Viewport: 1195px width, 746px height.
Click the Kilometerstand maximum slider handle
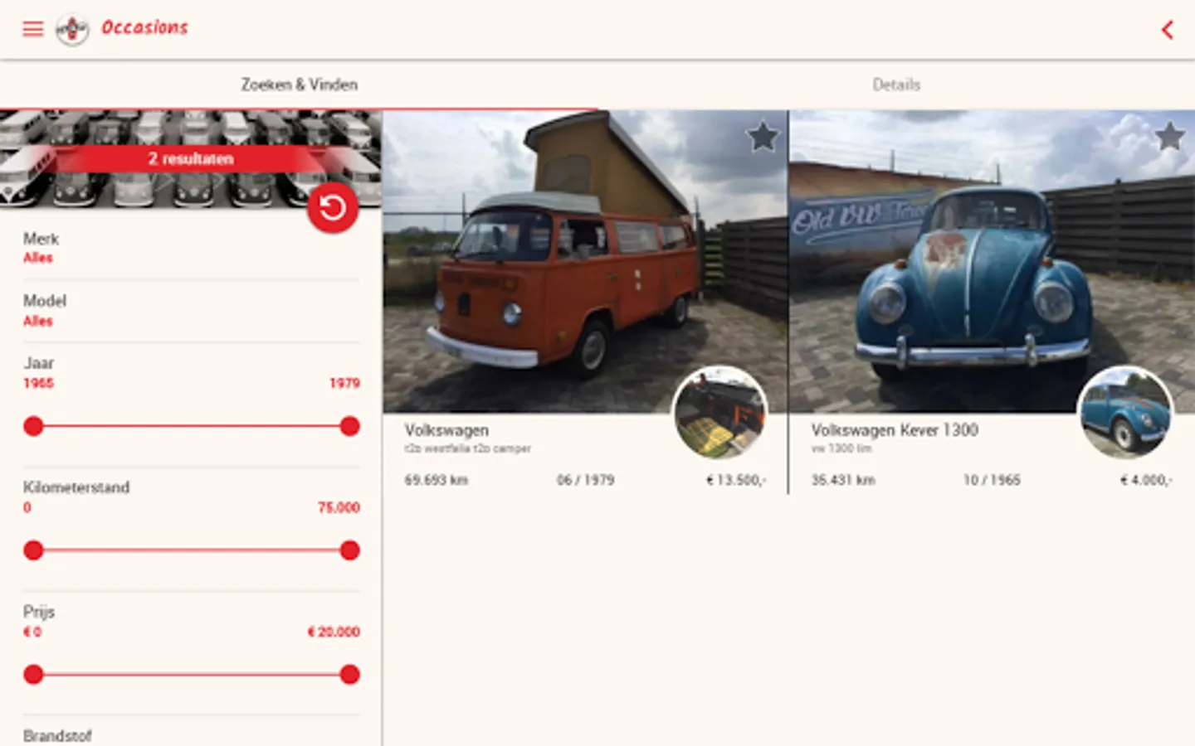(x=350, y=550)
